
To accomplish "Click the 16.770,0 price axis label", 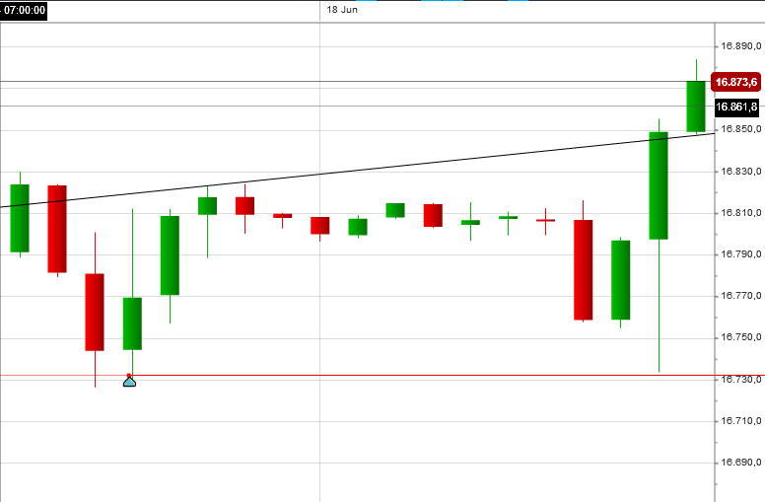I will point(741,296).
